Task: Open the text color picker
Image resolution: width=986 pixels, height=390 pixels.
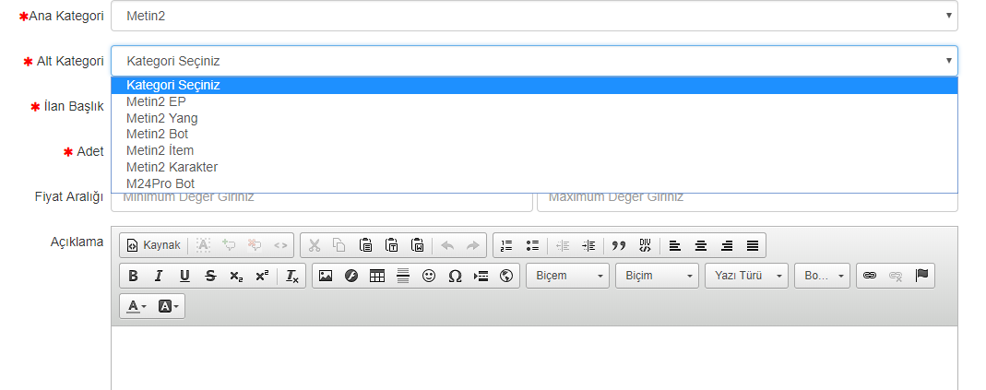Action: coord(137,306)
